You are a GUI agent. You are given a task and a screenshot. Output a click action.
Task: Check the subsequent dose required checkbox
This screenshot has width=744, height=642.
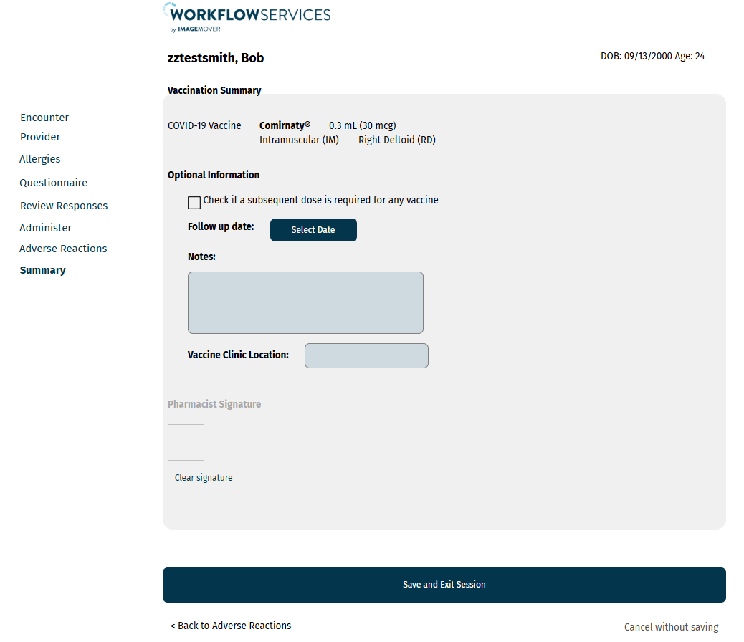194,202
